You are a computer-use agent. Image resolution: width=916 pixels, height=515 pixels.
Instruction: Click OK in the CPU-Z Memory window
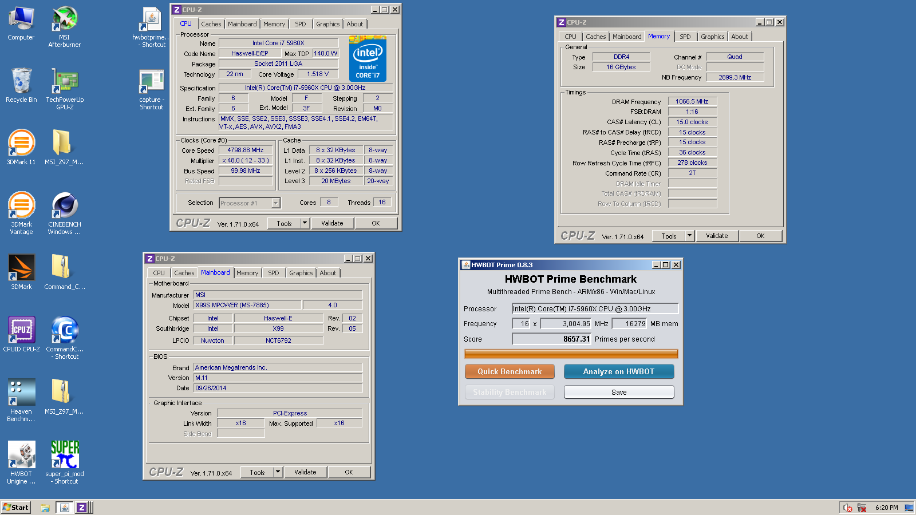760,236
